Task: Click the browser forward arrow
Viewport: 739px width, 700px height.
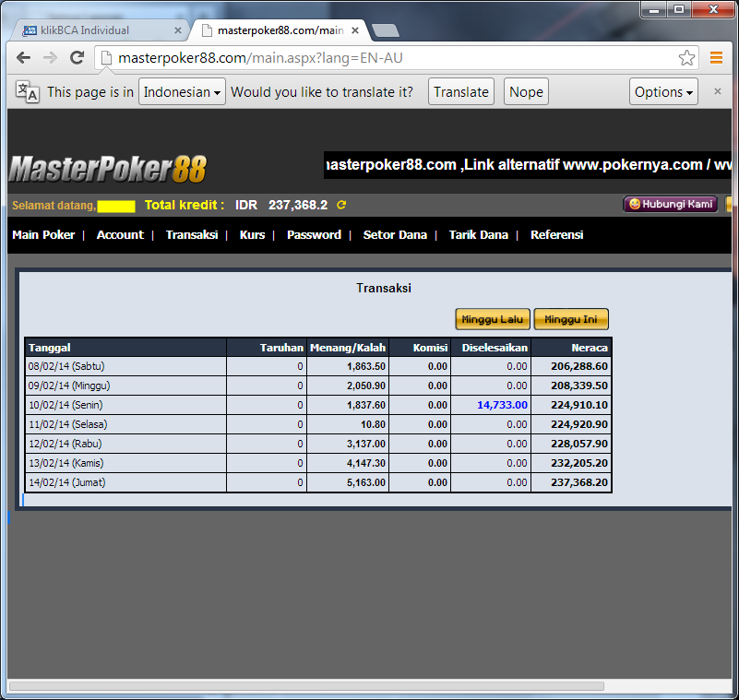Action: tap(50, 58)
